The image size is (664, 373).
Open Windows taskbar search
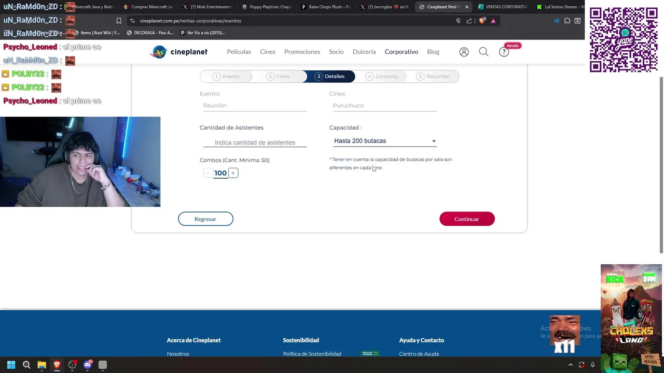click(26, 365)
